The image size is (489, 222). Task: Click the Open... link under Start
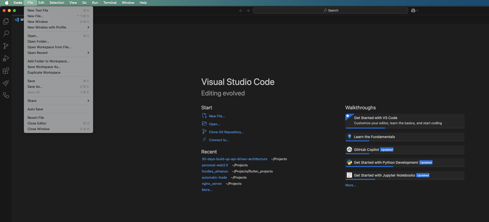215,124
